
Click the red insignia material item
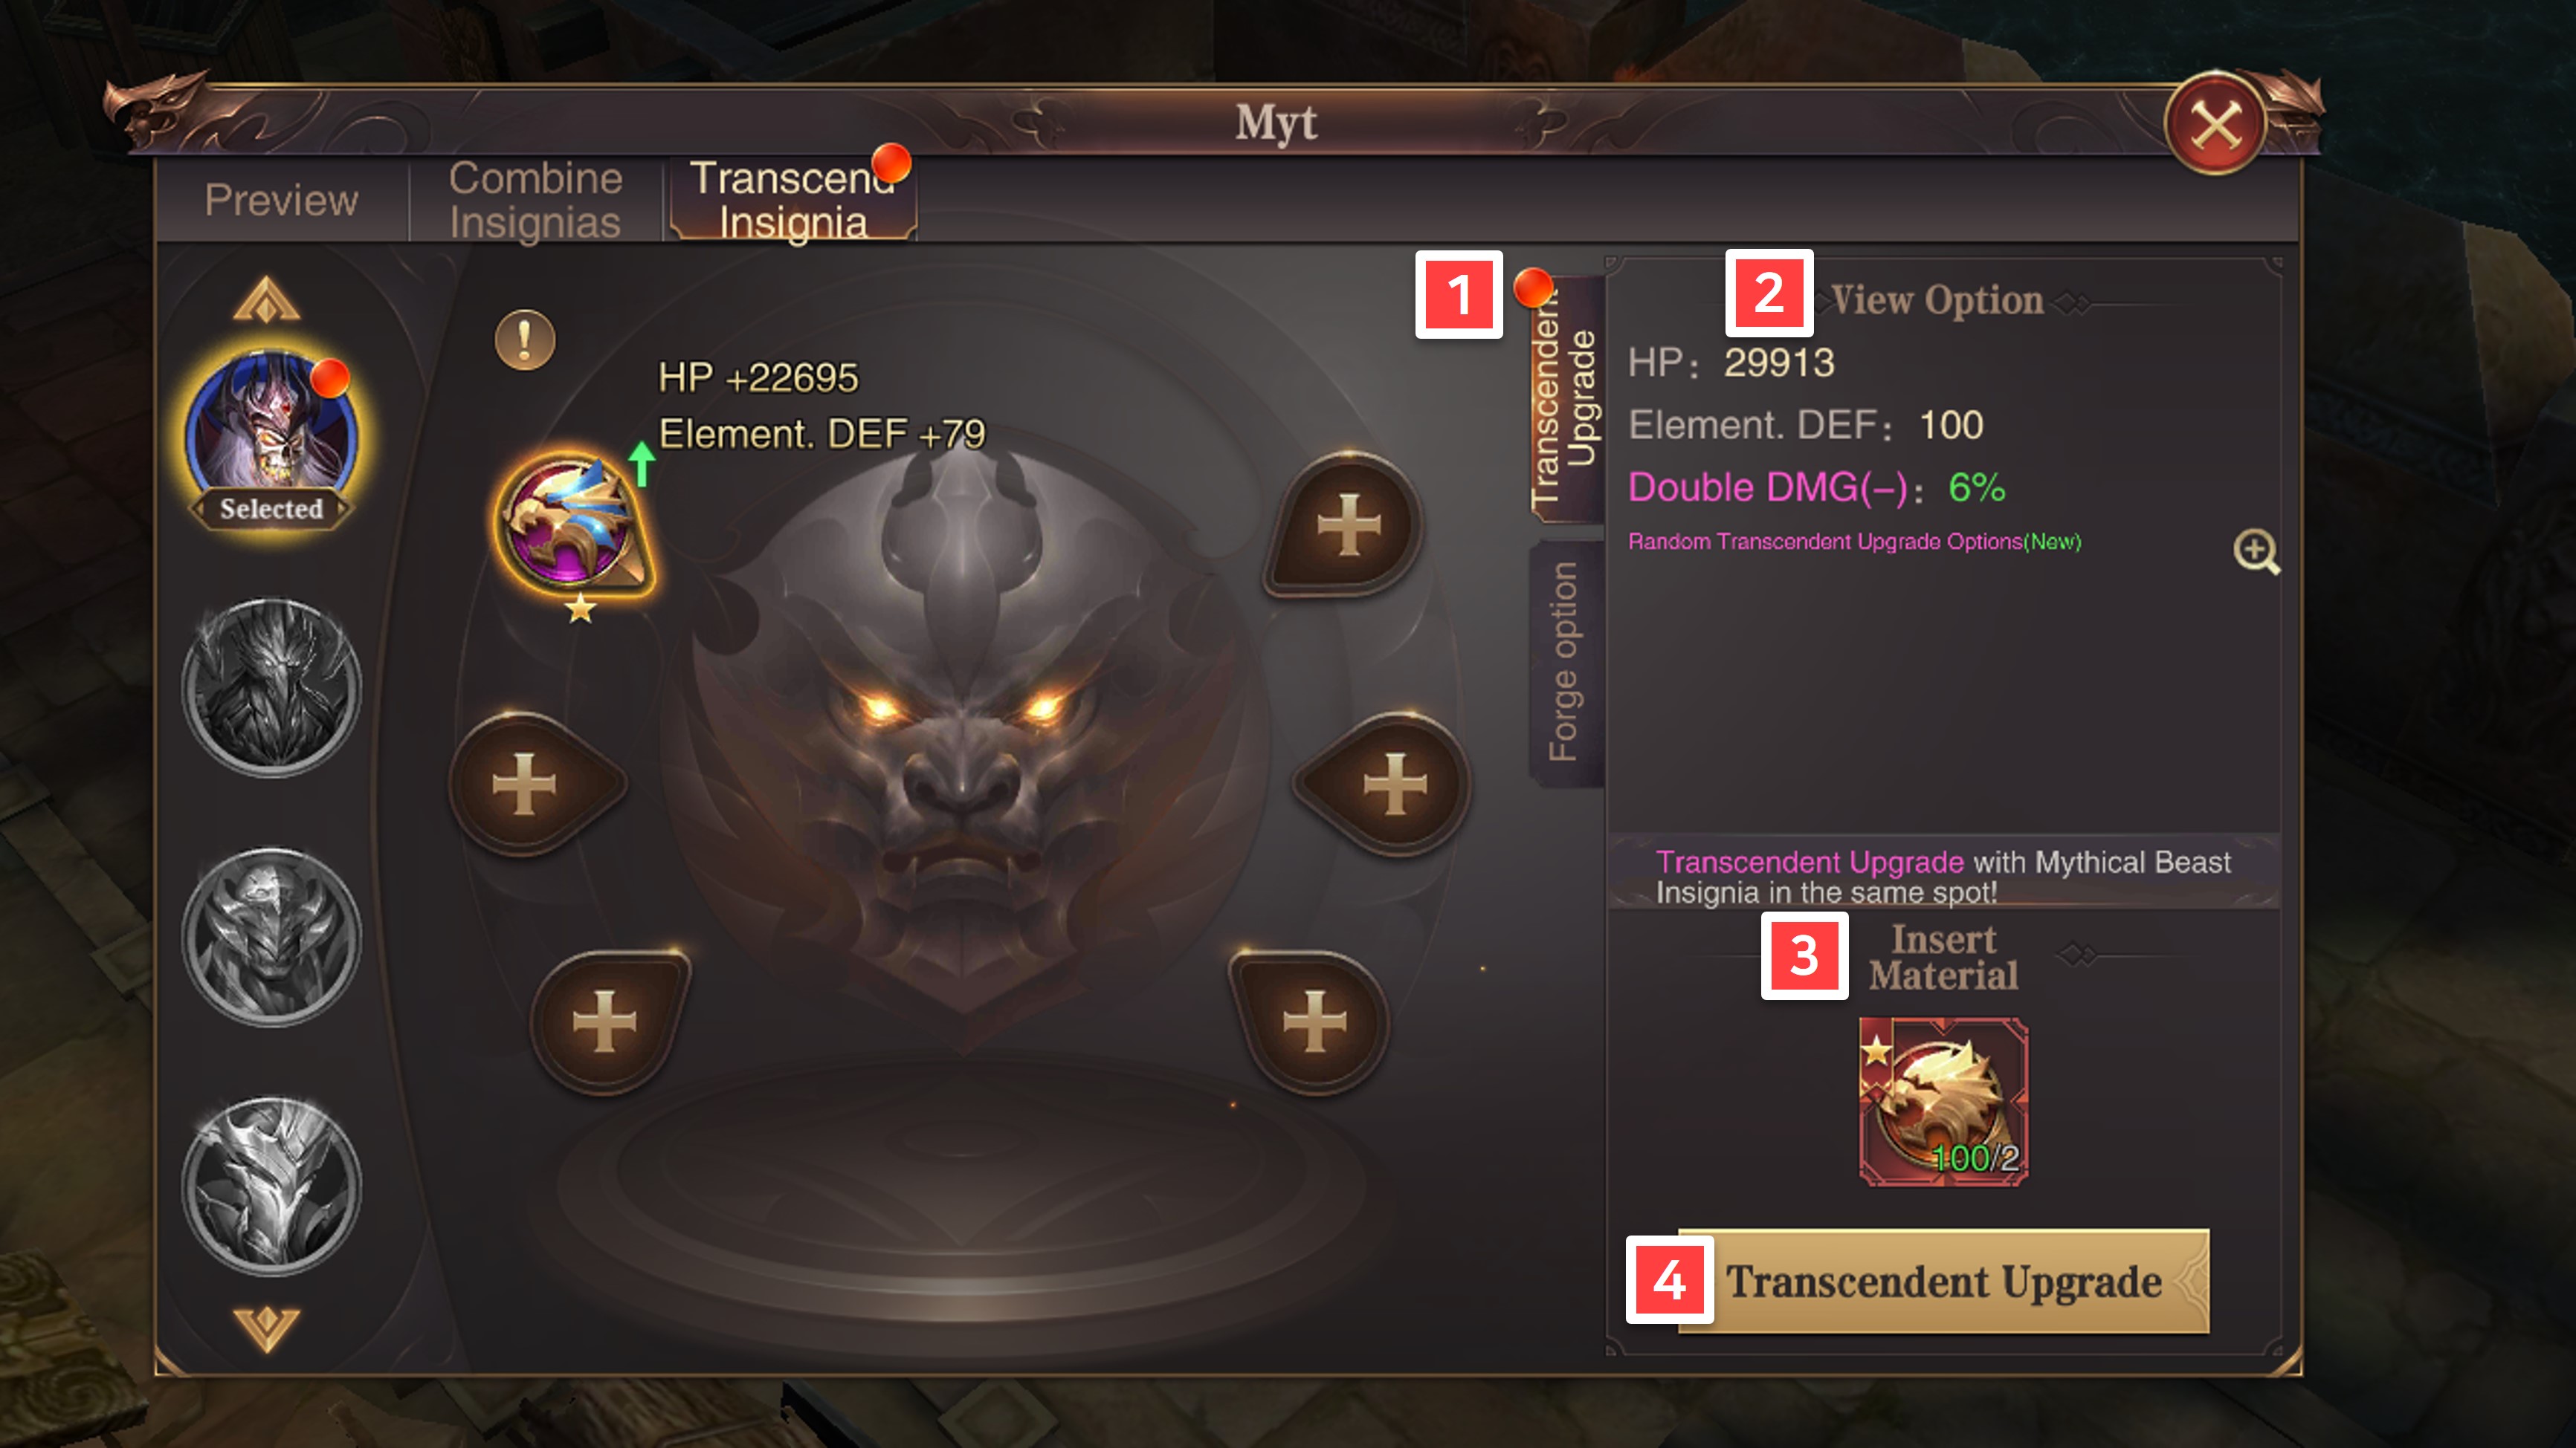point(1943,1103)
